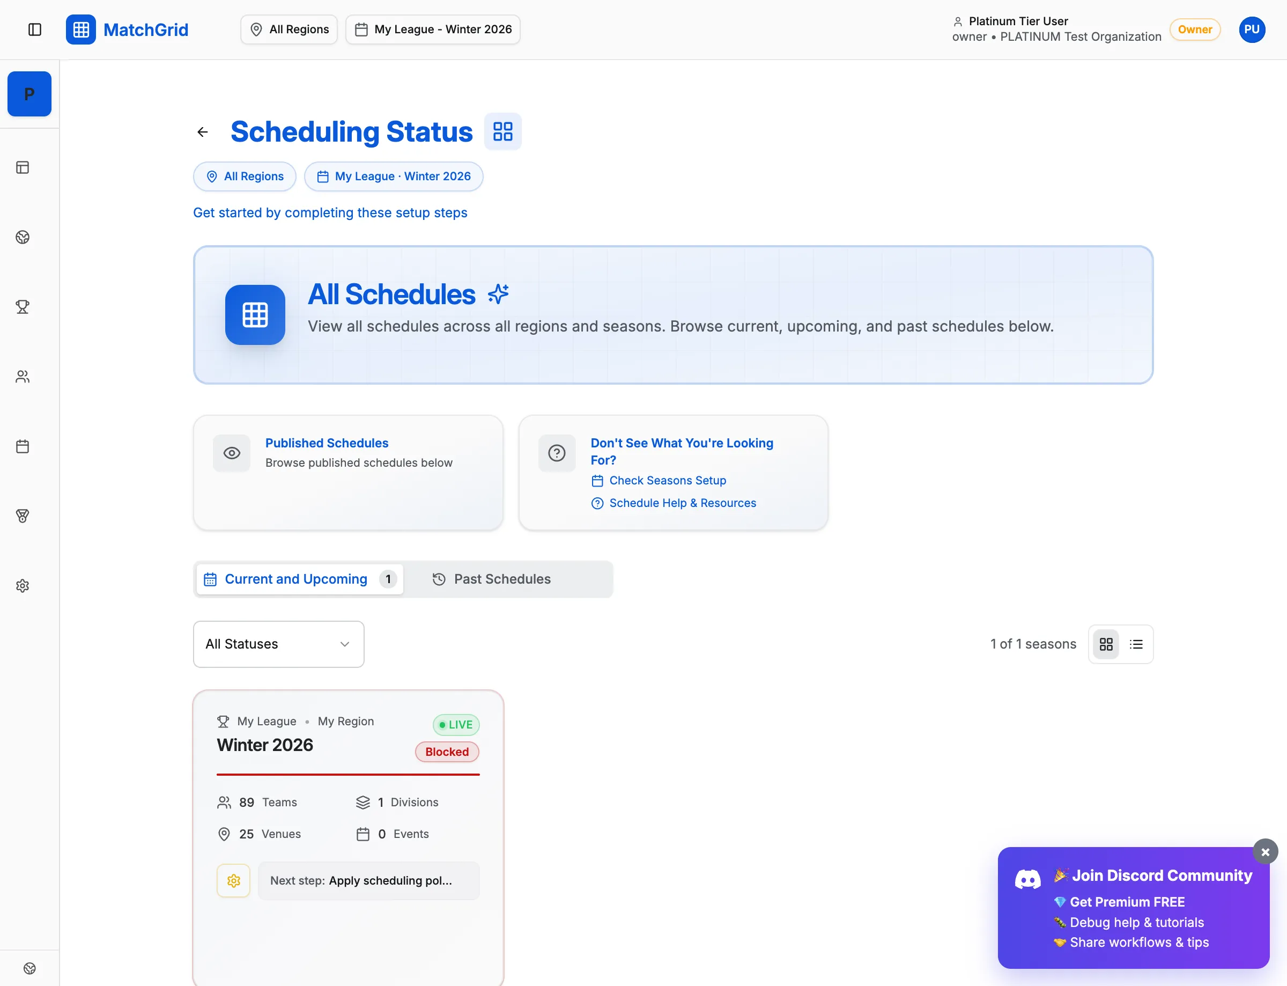The image size is (1287, 986).
Task: Enable grid view of seasons
Action: [x=1106, y=644]
